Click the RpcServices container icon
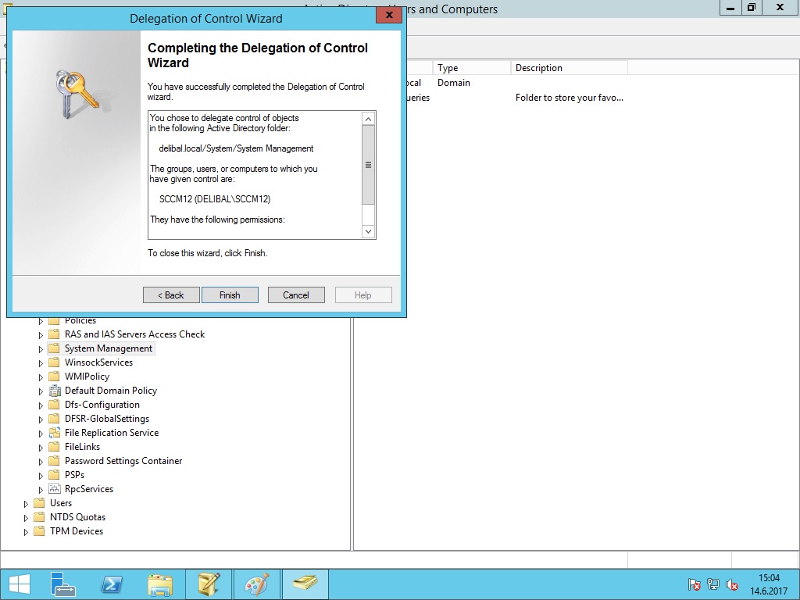Image resolution: width=800 pixels, height=600 pixels. pyautogui.click(x=54, y=489)
